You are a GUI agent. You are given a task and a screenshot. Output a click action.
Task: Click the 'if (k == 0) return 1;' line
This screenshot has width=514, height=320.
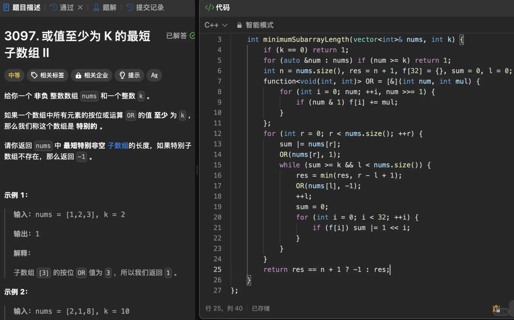point(306,50)
